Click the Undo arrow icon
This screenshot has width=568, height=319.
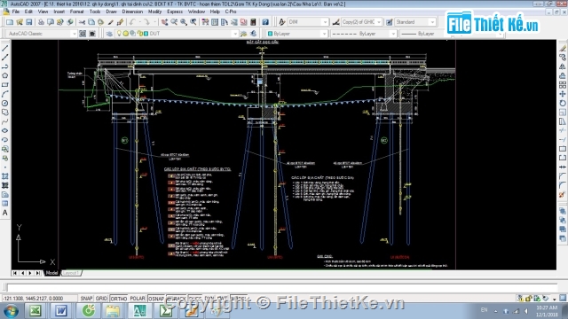pos(132,22)
